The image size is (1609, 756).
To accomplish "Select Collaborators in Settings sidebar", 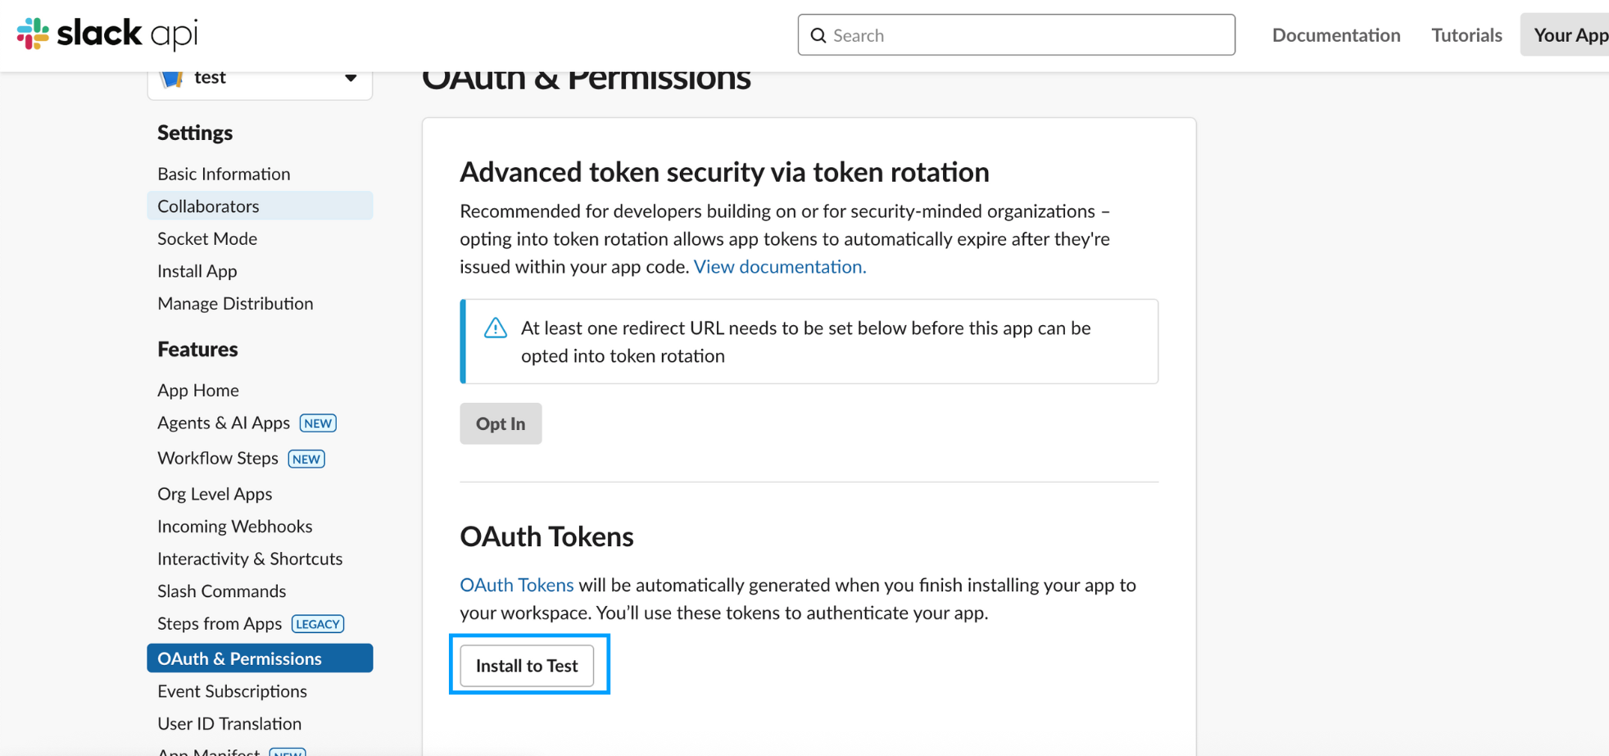I will coord(208,206).
